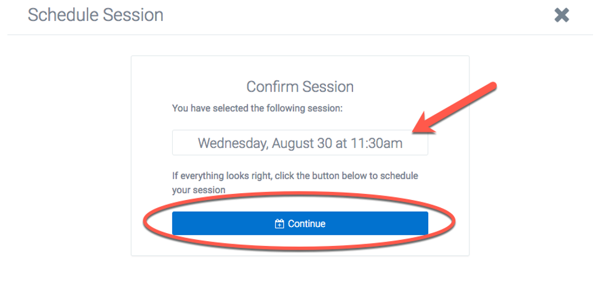Screen dimensions: 601x281
Task: Click the word 'Wednesday' in session field
Action: [x=231, y=143]
